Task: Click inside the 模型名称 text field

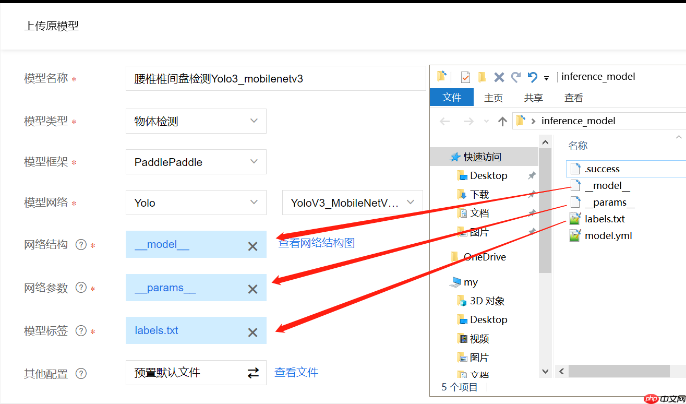Action: 275,78
